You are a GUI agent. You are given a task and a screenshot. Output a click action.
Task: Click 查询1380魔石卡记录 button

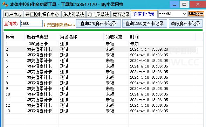point(144,24)
